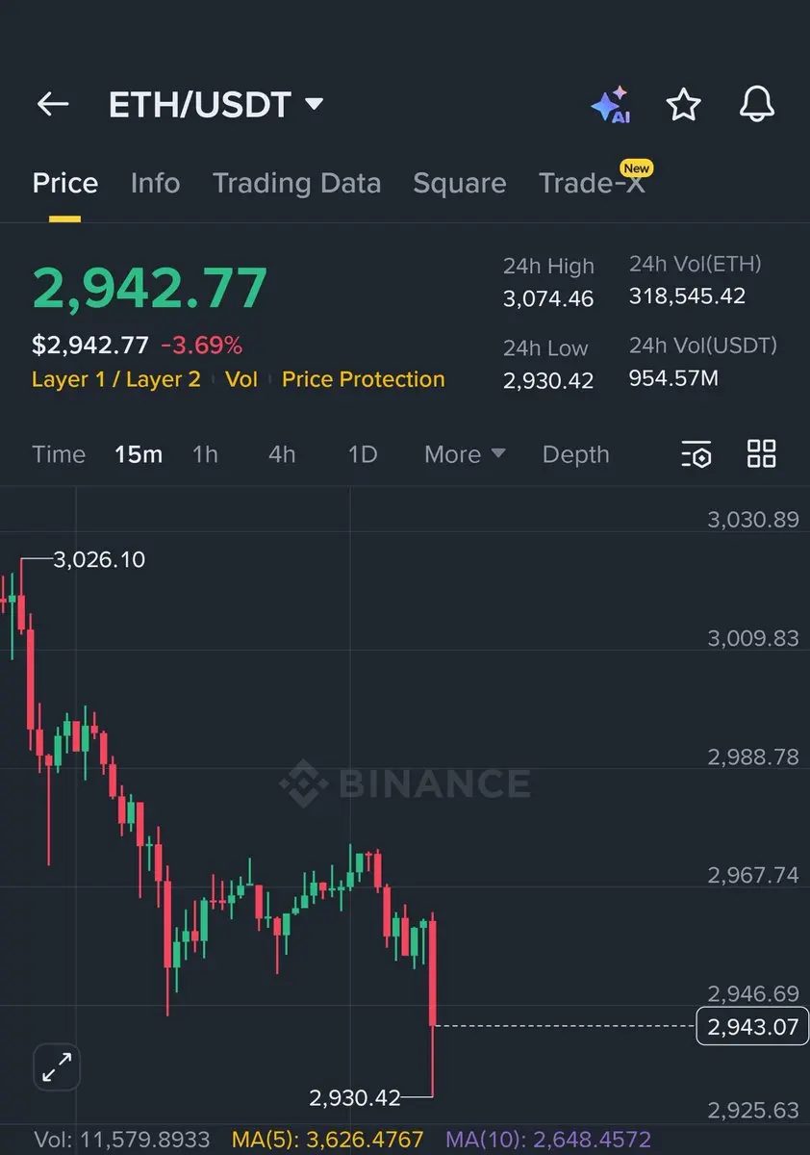Screen dimensions: 810x1155
Task: Open chart settings icon beside Depth
Action: [696, 454]
